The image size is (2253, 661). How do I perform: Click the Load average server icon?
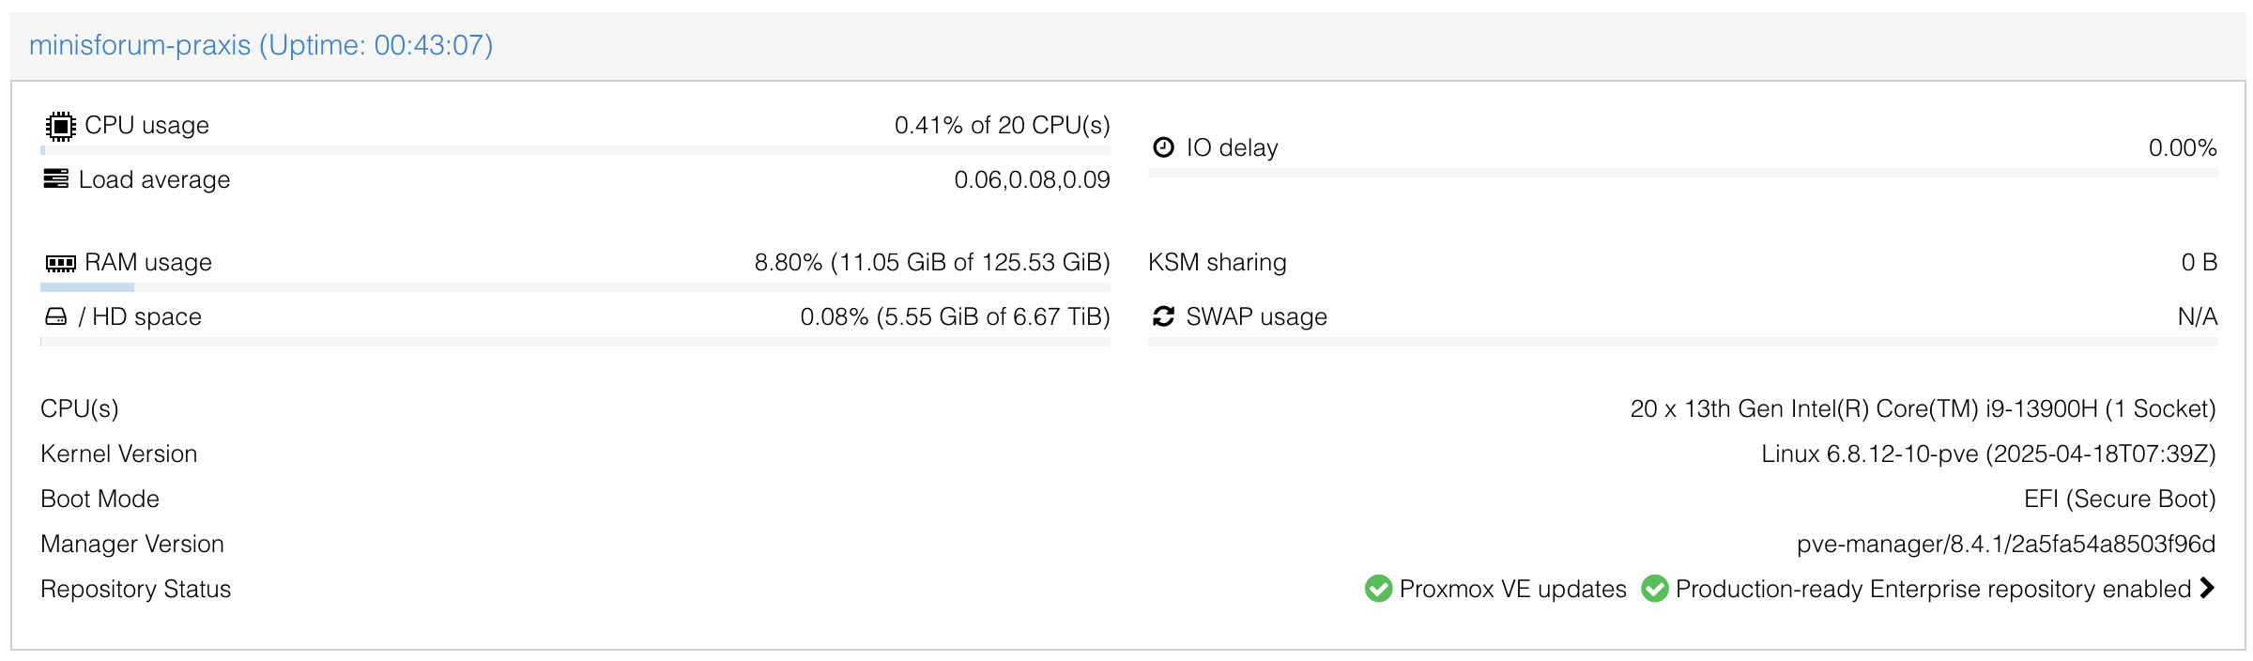(x=56, y=178)
